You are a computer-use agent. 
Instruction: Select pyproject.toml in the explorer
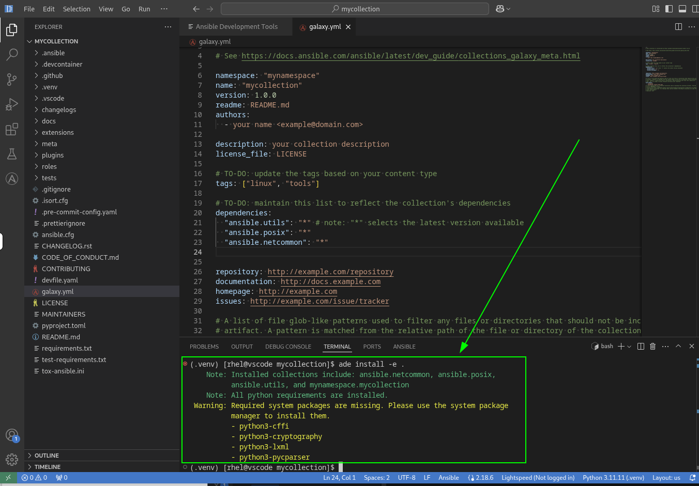64,325
